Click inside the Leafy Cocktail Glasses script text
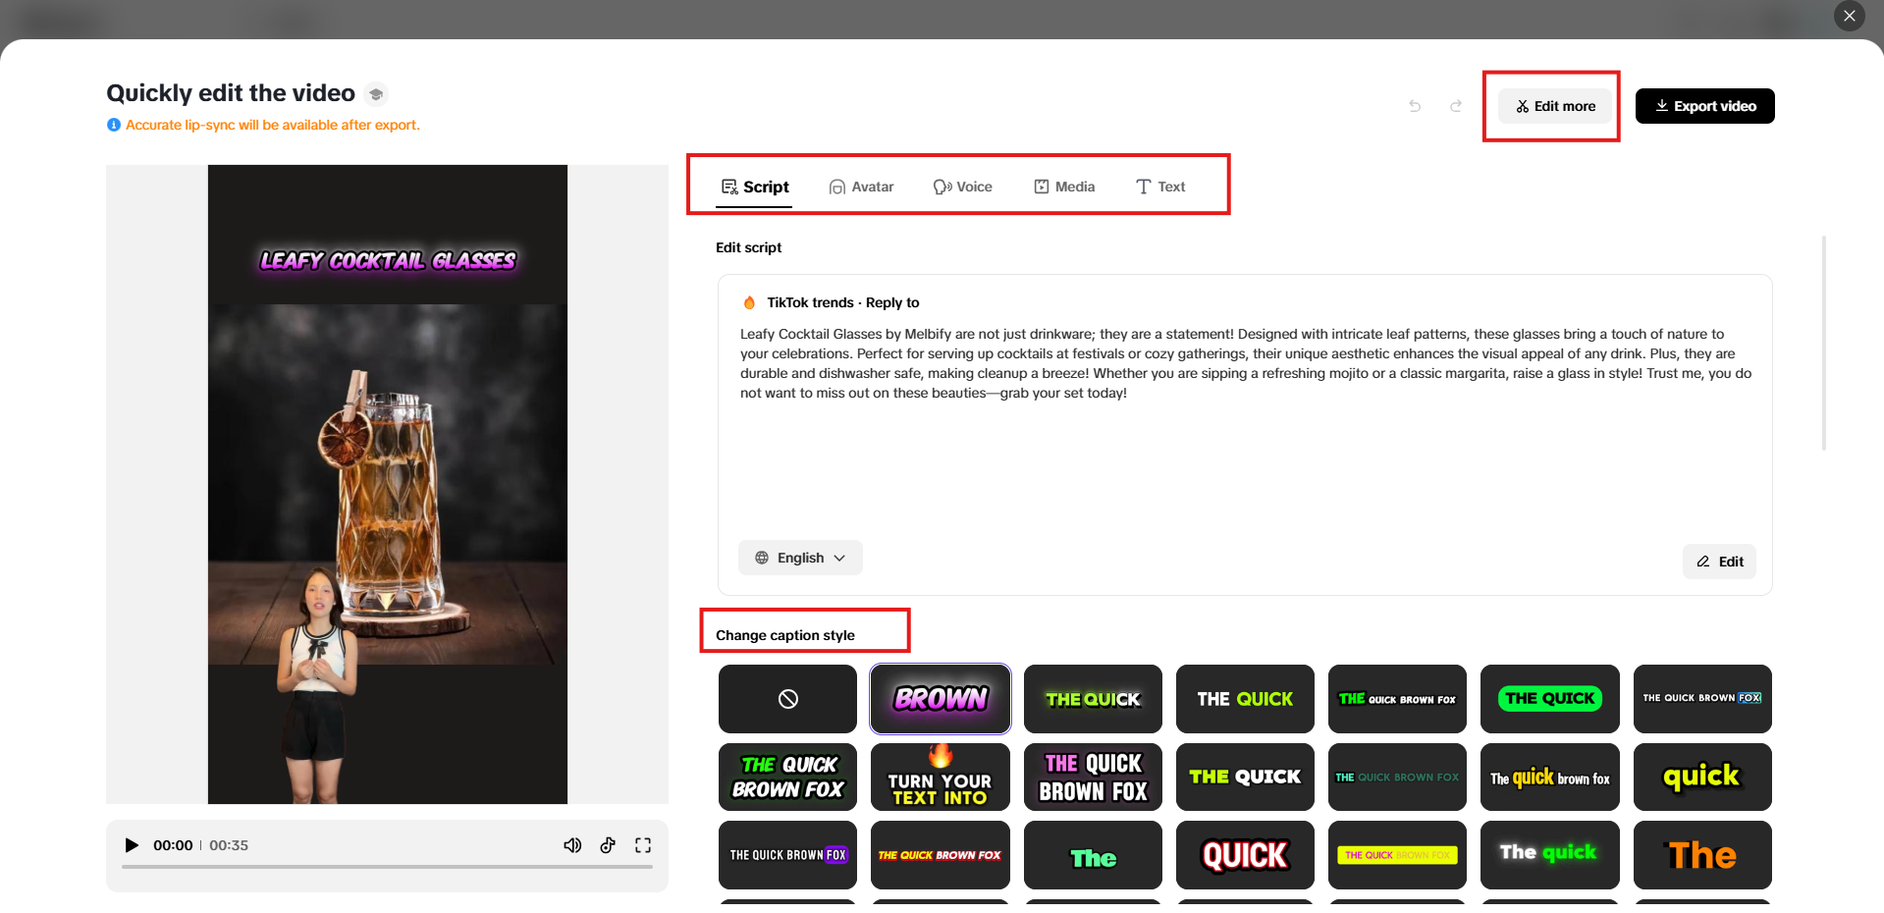 [x=1246, y=363]
